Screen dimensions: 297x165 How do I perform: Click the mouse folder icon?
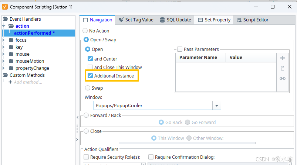(11, 54)
